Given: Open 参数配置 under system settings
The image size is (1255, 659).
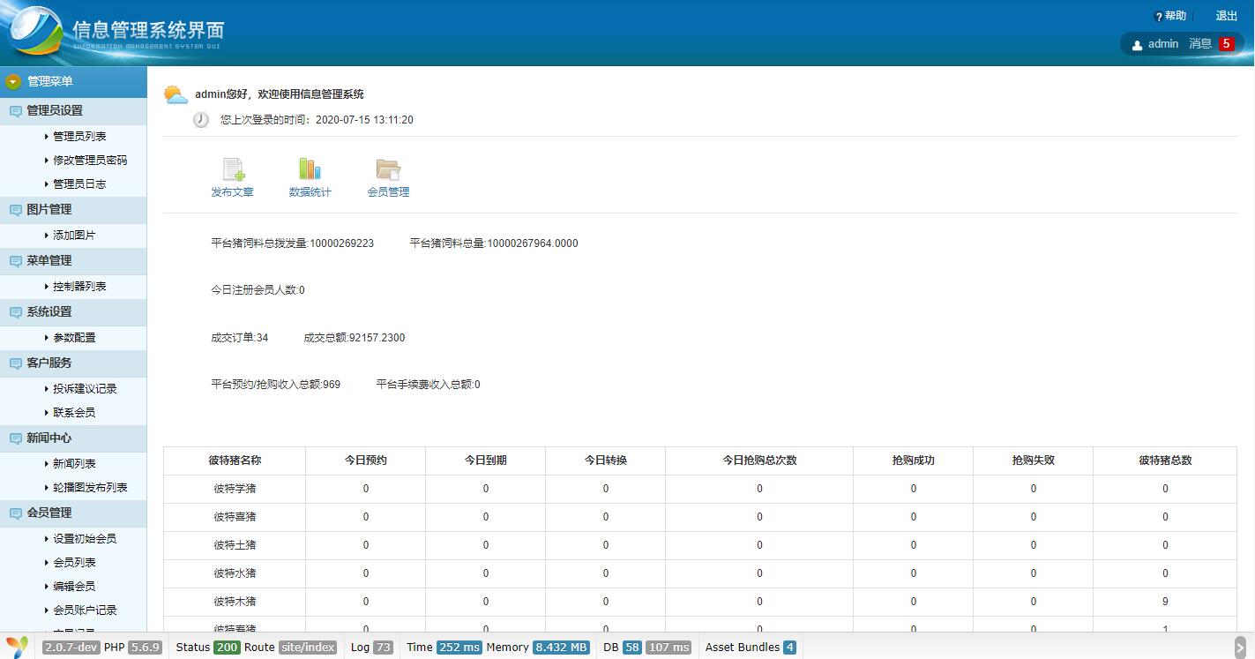Looking at the screenshot, I should tap(74, 338).
